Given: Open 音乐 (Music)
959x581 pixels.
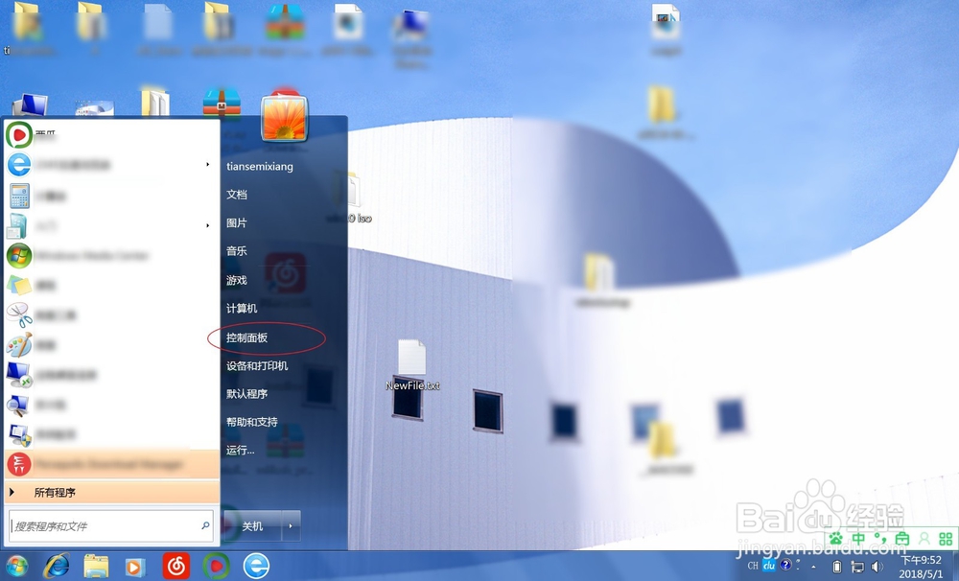Looking at the screenshot, I should [237, 251].
